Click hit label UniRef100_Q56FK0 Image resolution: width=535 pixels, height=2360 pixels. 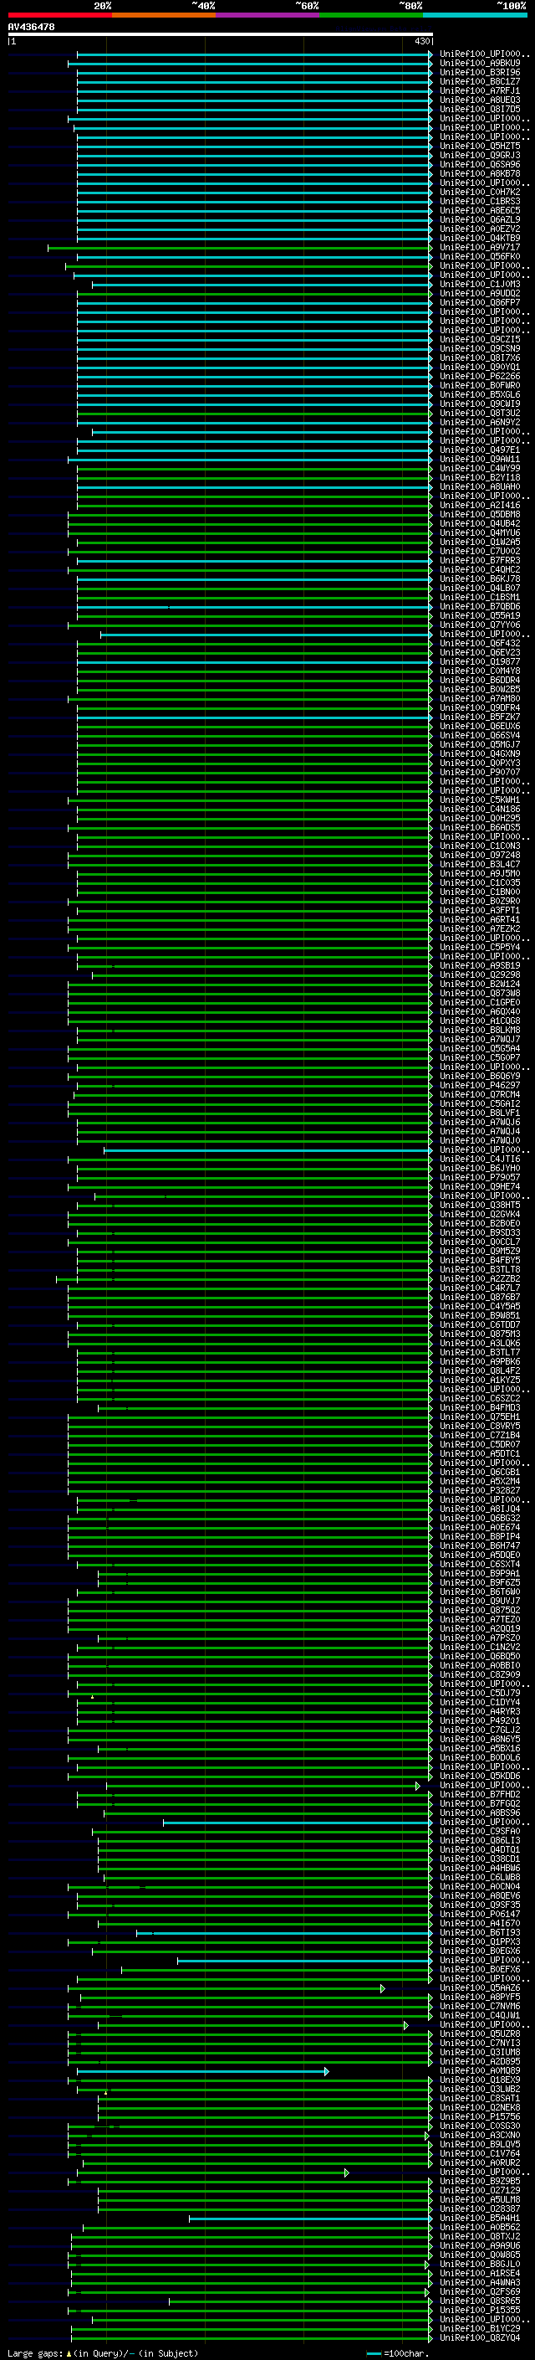coord(480,256)
